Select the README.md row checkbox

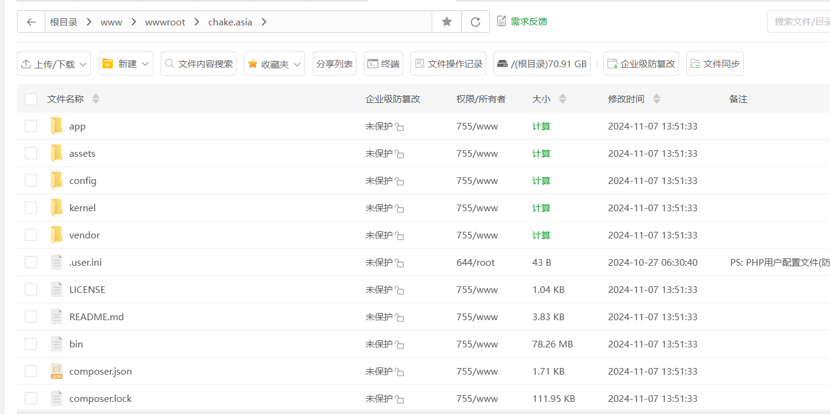pyautogui.click(x=31, y=317)
